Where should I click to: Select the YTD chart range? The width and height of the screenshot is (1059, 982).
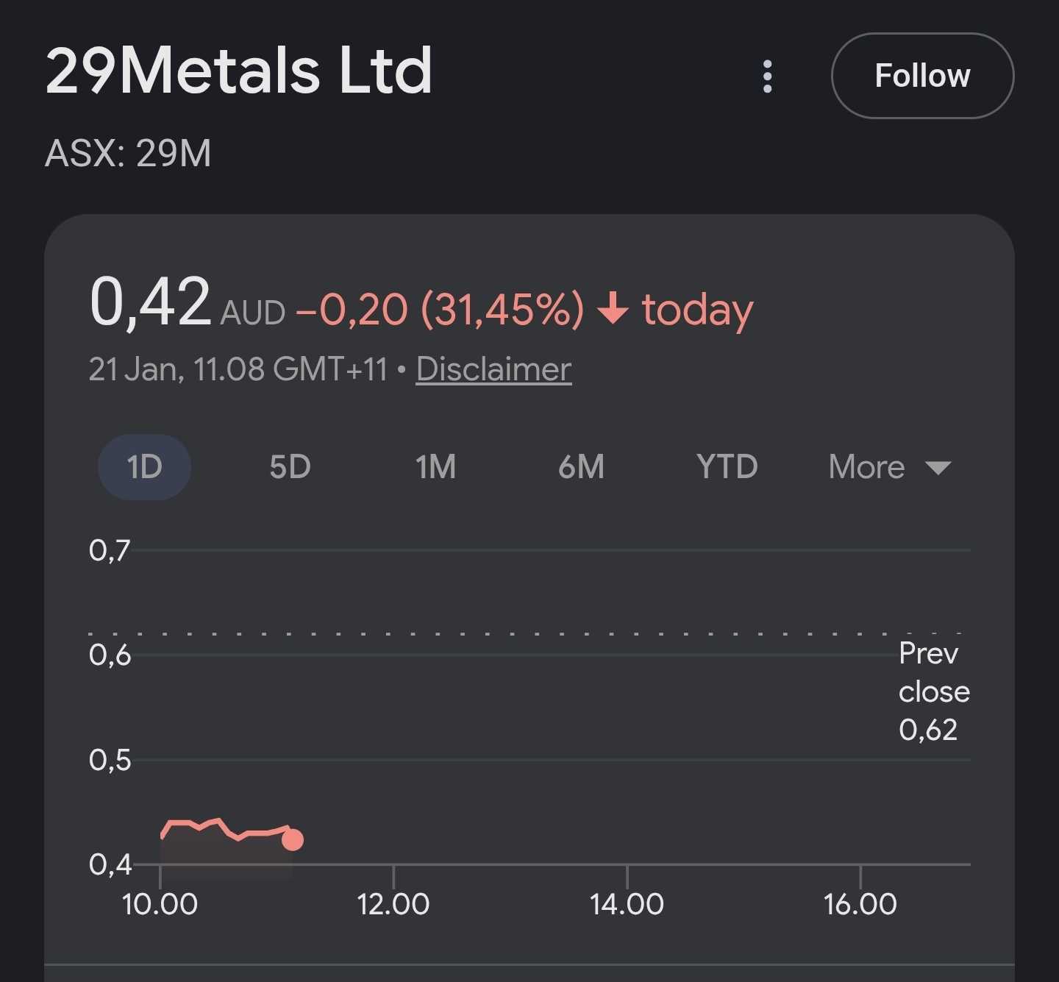[727, 467]
